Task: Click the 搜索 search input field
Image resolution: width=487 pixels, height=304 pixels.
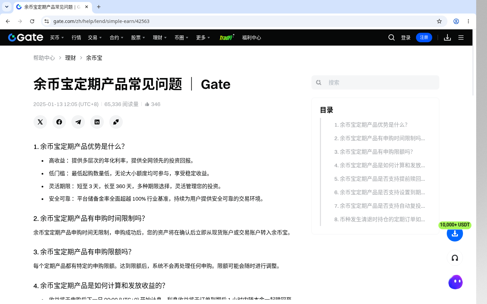Action: pos(375,82)
